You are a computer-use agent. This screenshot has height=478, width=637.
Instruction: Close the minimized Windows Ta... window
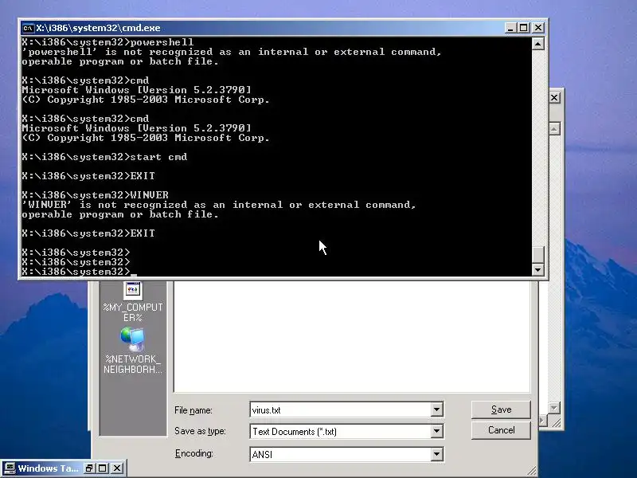[x=116, y=468]
